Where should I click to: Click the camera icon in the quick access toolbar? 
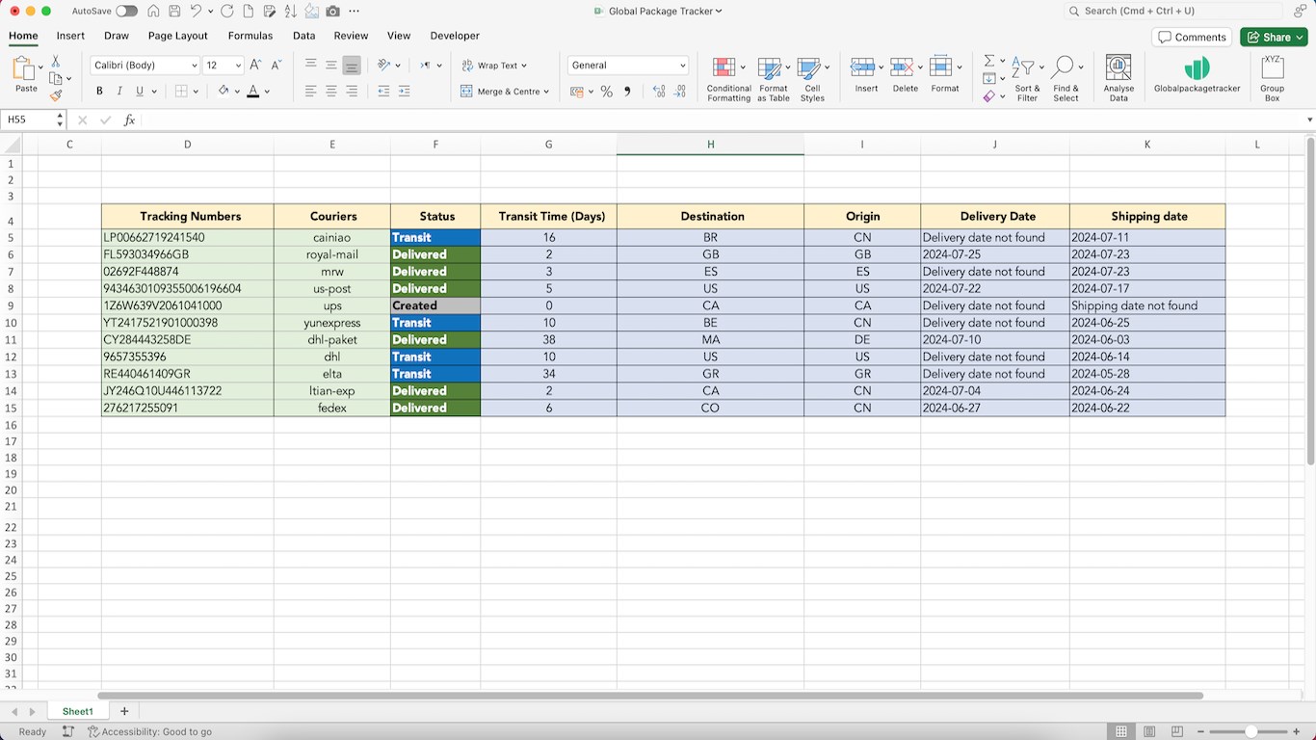click(332, 12)
